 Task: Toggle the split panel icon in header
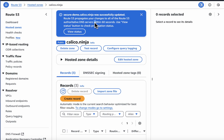pyautogui.click(x=201, y=5)
